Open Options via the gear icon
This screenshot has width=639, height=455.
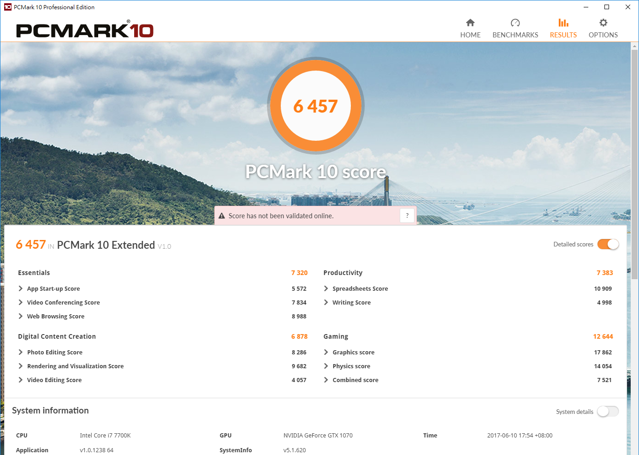pos(603,23)
